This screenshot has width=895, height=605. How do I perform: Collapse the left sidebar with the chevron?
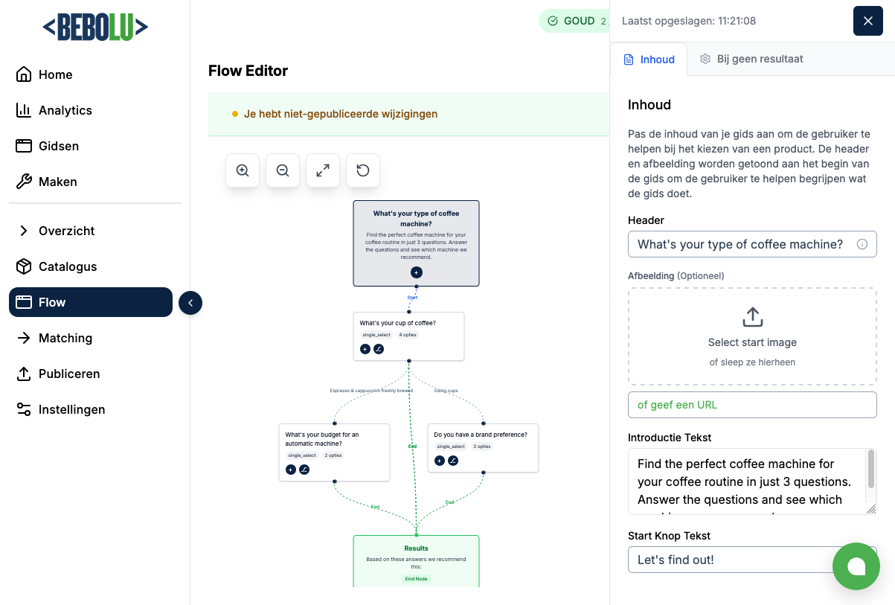190,302
